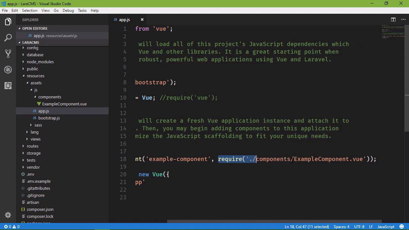Collapse the Open Editors section
The width and height of the screenshot is (409, 230).
coord(62,28)
